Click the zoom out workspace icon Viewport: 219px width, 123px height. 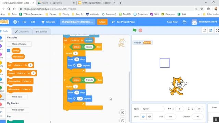[123, 121]
